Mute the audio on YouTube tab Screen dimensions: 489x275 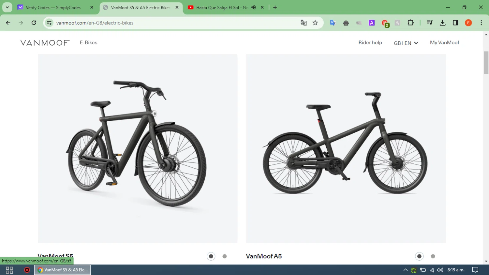(x=254, y=7)
